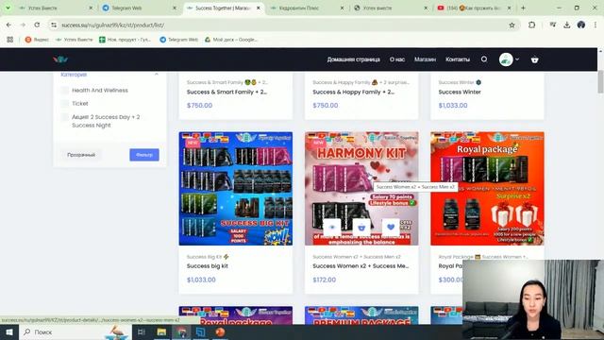The width and height of the screenshot is (604, 340).
Task: Open the Success big kit product title
Action: tap(208, 266)
